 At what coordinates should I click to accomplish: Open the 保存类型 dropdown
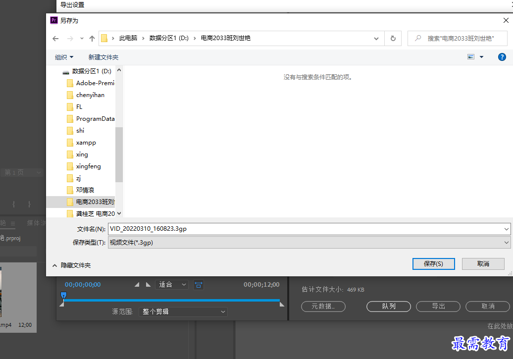tap(309, 243)
